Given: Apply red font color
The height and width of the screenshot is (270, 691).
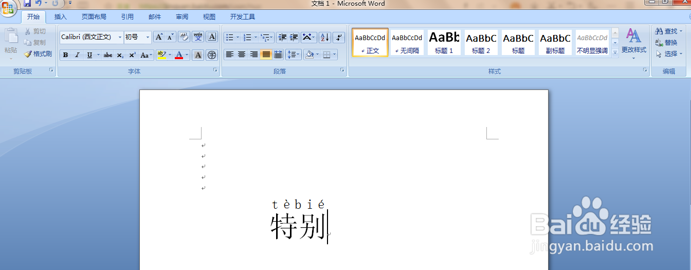Looking at the screenshot, I should point(178,55).
